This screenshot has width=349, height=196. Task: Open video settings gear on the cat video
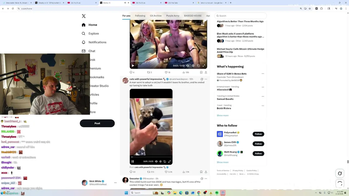tap(160, 161)
